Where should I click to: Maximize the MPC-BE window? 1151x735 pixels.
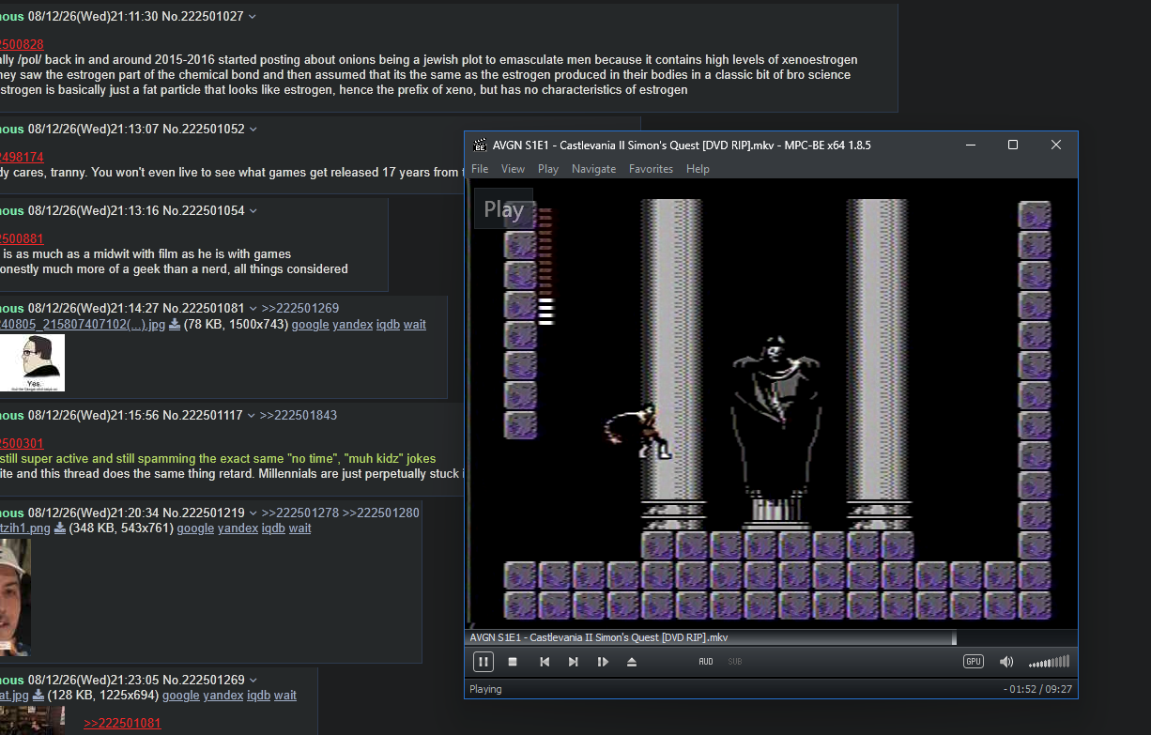[1013, 145]
